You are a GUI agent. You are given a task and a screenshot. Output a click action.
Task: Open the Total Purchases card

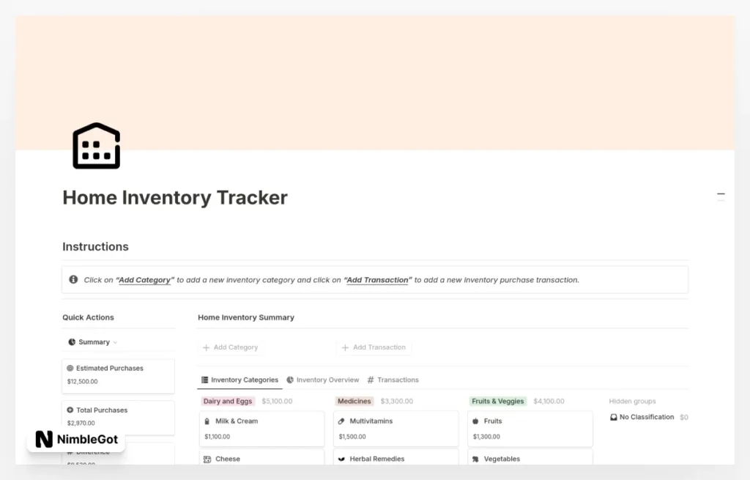click(x=118, y=418)
